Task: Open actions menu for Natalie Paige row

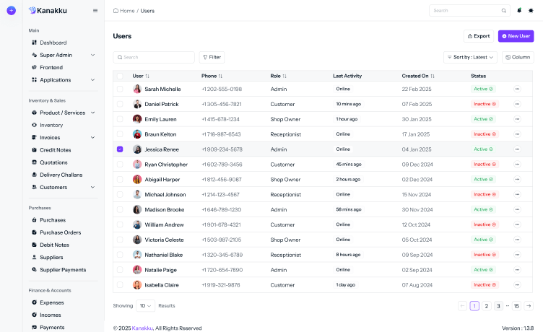Action: (x=517, y=270)
